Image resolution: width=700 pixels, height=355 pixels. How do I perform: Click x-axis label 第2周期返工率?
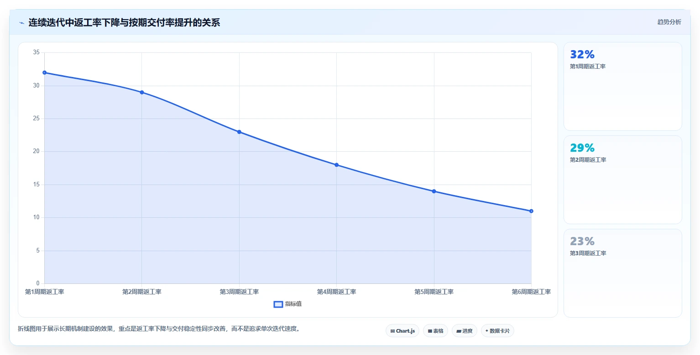pyautogui.click(x=142, y=292)
